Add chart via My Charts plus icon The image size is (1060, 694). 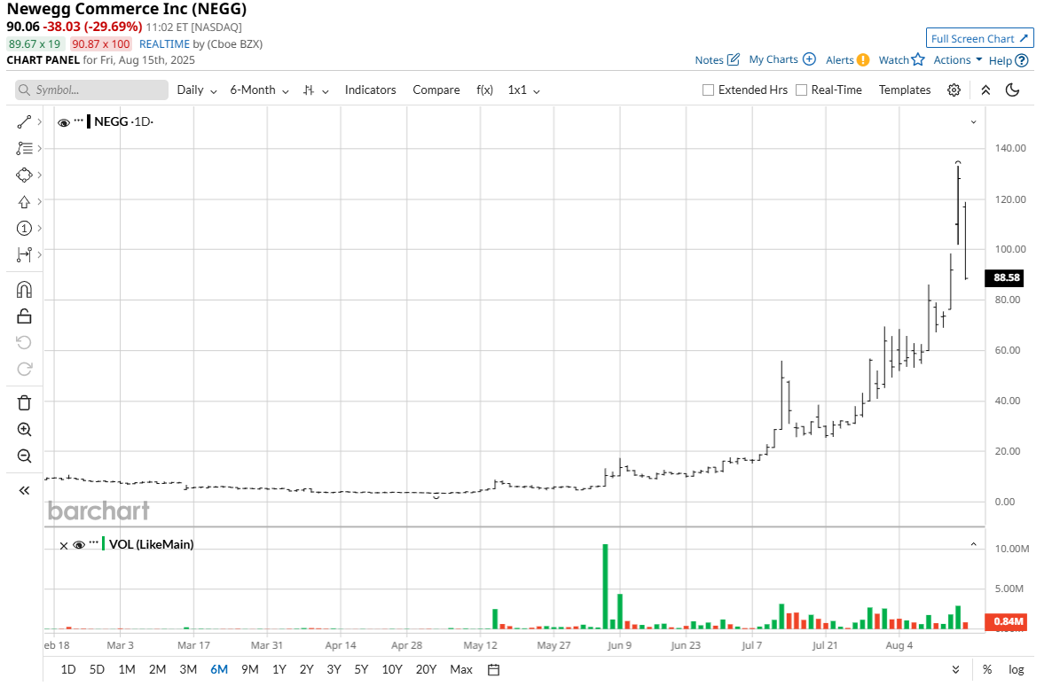pyautogui.click(x=809, y=58)
